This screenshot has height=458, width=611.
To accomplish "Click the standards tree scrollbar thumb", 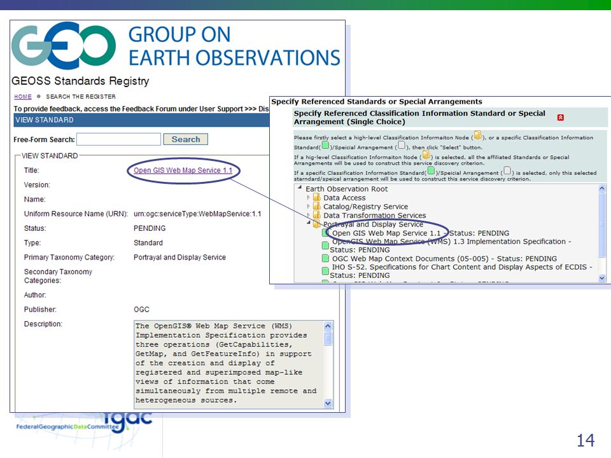I will click(601, 225).
